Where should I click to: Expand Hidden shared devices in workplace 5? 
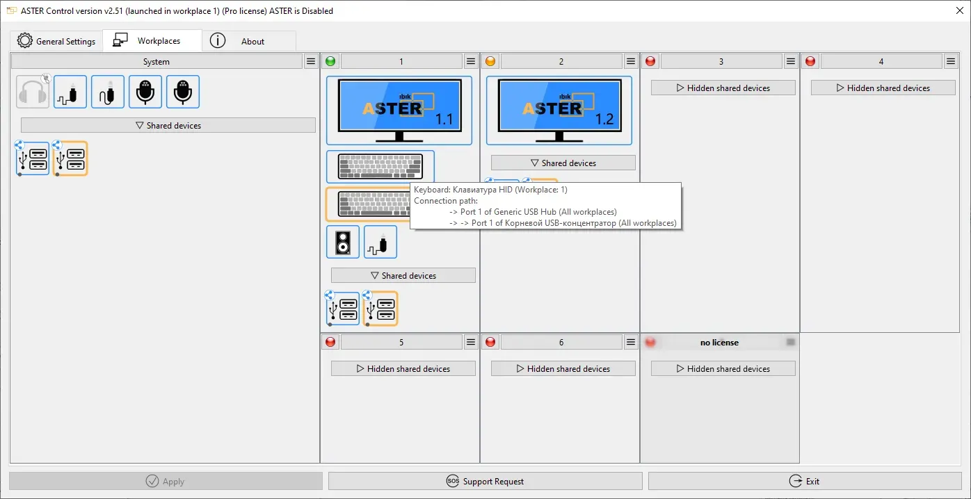coord(403,369)
